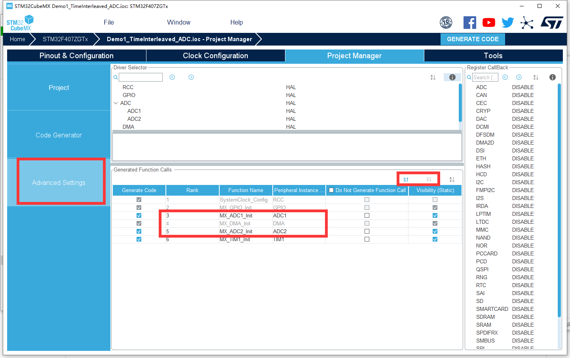
Task: Open the Window menu
Action: (x=179, y=23)
